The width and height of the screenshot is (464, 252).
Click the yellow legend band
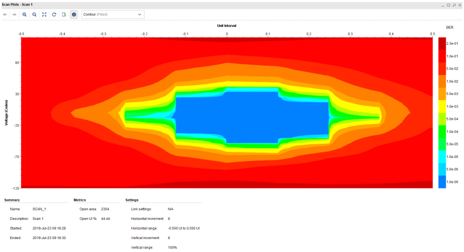(x=442, y=106)
